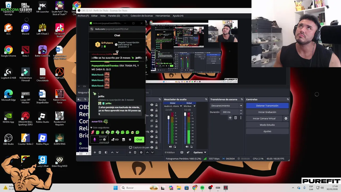Open emoji picker in chat message box
Screen dimensions: 341x192
coord(104,139)
